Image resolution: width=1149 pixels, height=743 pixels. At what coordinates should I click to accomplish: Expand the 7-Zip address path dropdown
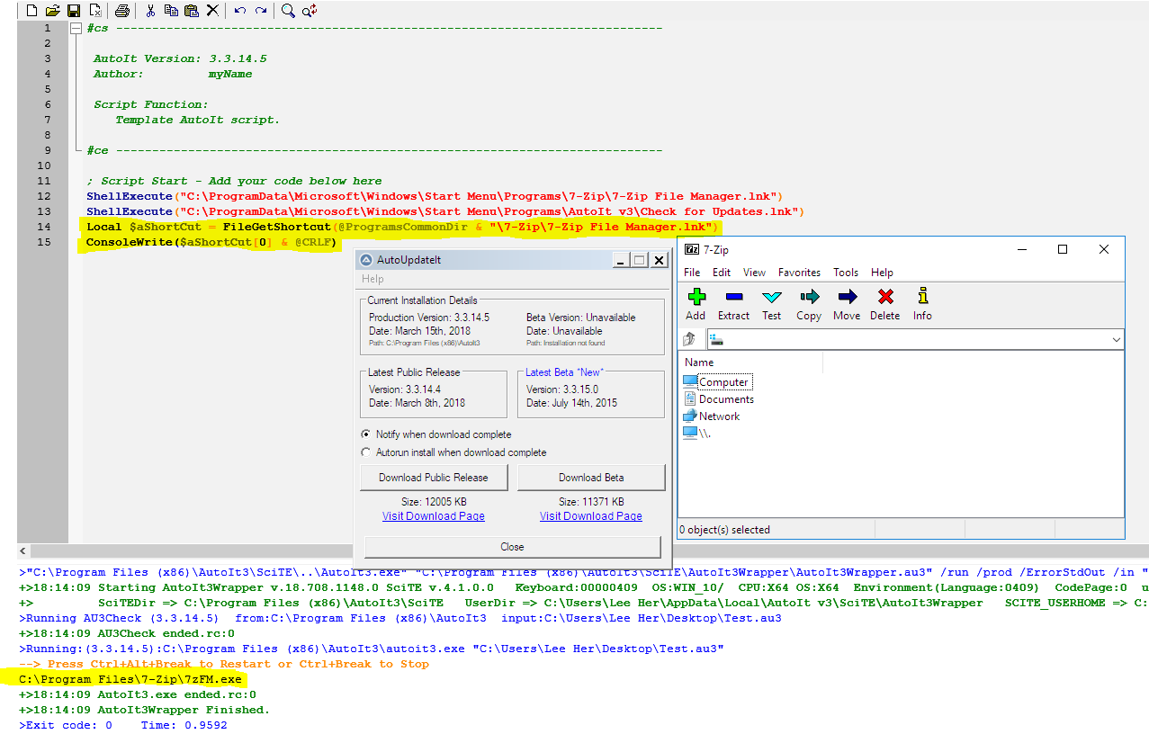point(1117,340)
